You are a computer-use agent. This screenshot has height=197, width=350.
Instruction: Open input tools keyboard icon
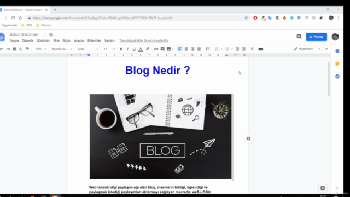point(261,49)
